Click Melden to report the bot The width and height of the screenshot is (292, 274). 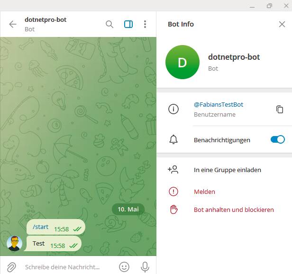(204, 192)
